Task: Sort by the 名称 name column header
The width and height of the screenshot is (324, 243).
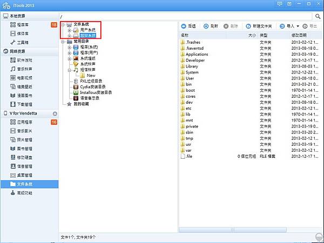Action: coord(203,35)
